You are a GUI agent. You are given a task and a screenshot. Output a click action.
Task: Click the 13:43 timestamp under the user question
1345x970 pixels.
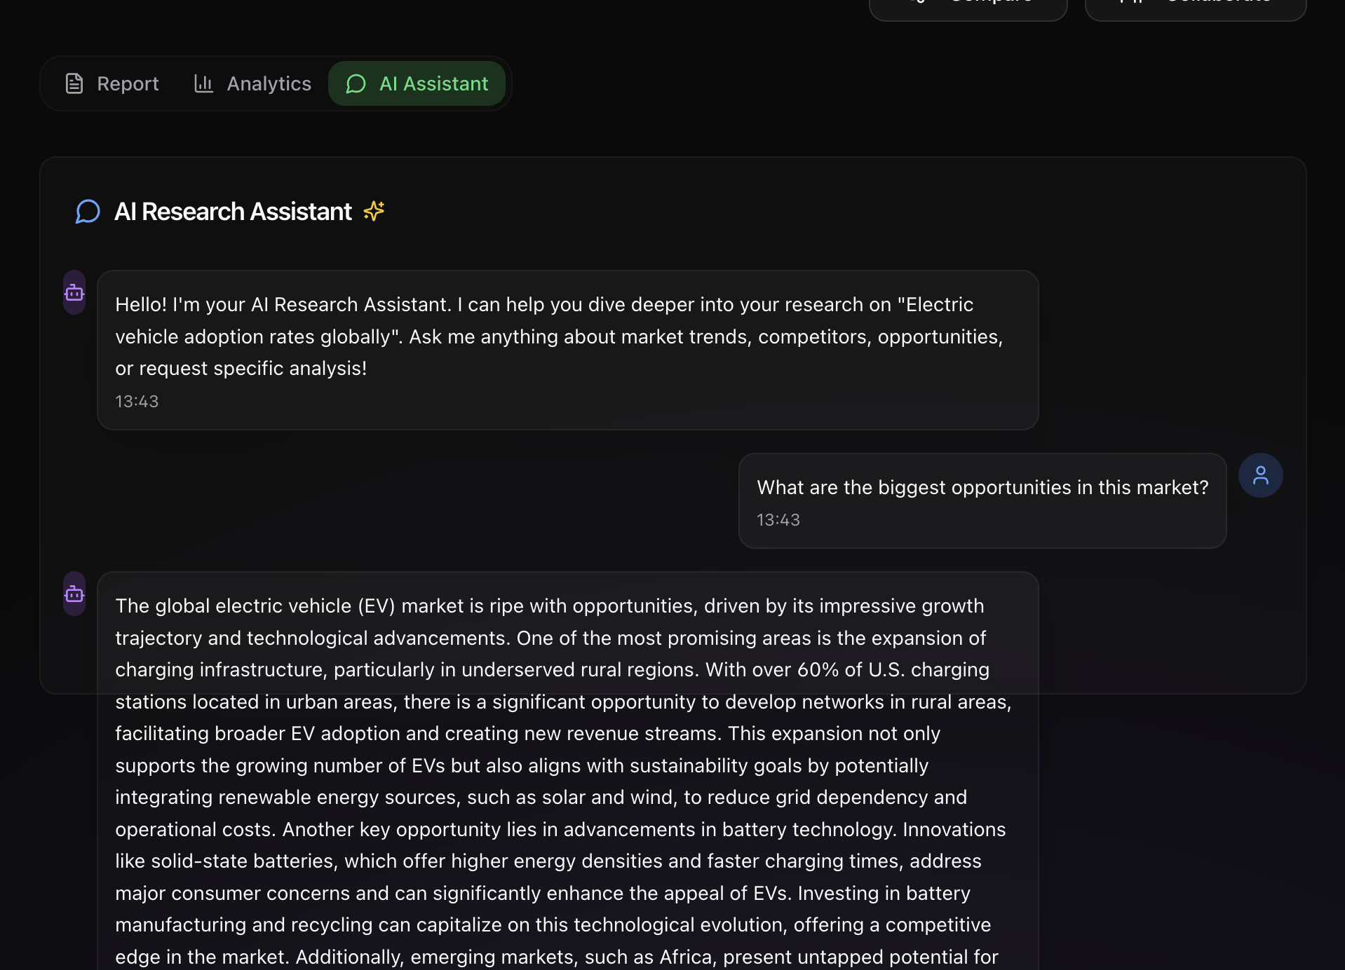click(x=778, y=520)
